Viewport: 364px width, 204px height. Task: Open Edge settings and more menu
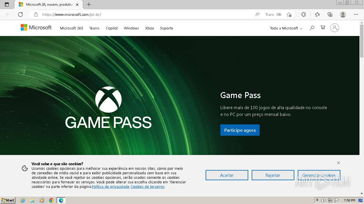356,14
